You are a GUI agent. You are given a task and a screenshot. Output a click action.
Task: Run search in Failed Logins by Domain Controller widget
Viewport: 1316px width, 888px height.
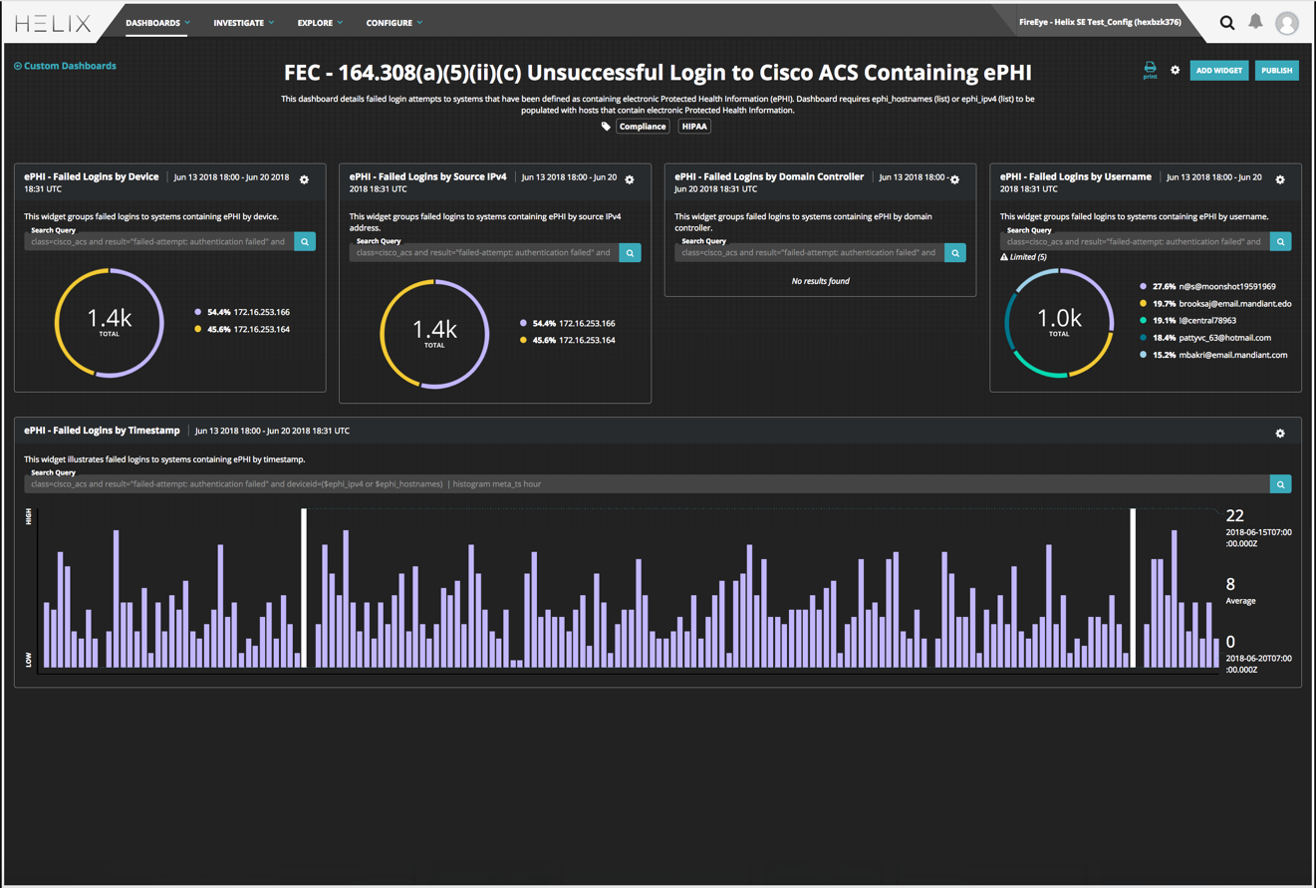point(955,253)
